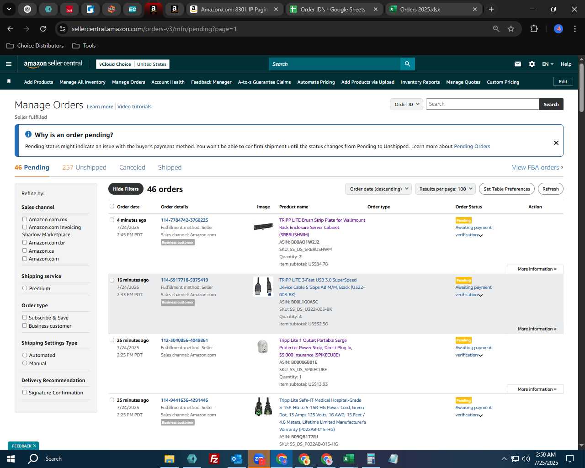
Task: Select the Premium shipping service radio
Action: pos(25,288)
